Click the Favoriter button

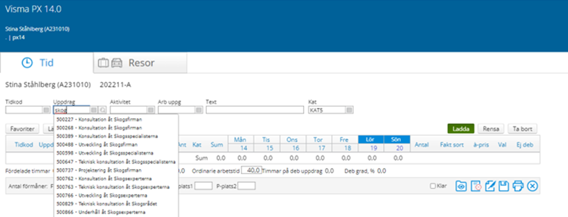tap(22, 129)
